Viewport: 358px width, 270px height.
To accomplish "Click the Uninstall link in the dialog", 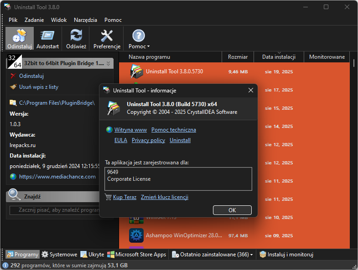I will point(180,140).
